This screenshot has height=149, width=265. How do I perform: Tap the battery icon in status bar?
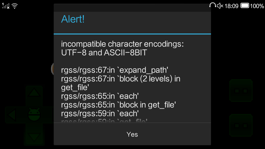point(245,6)
